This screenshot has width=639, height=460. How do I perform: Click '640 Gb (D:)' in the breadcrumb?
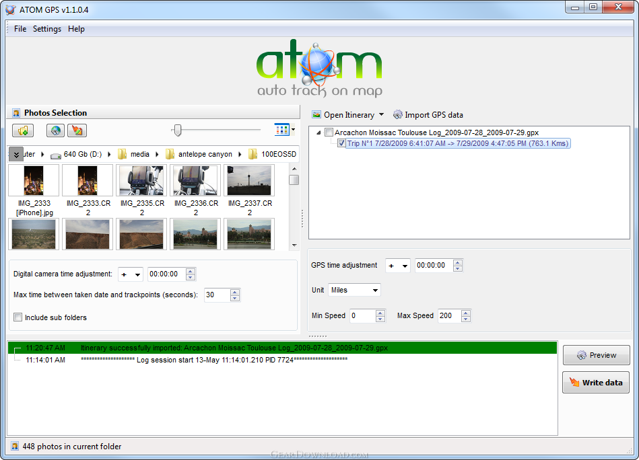pyautogui.click(x=83, y=154)
